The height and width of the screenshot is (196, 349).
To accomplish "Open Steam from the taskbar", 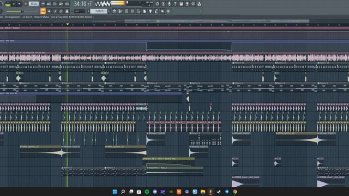I will click(219, 192).
